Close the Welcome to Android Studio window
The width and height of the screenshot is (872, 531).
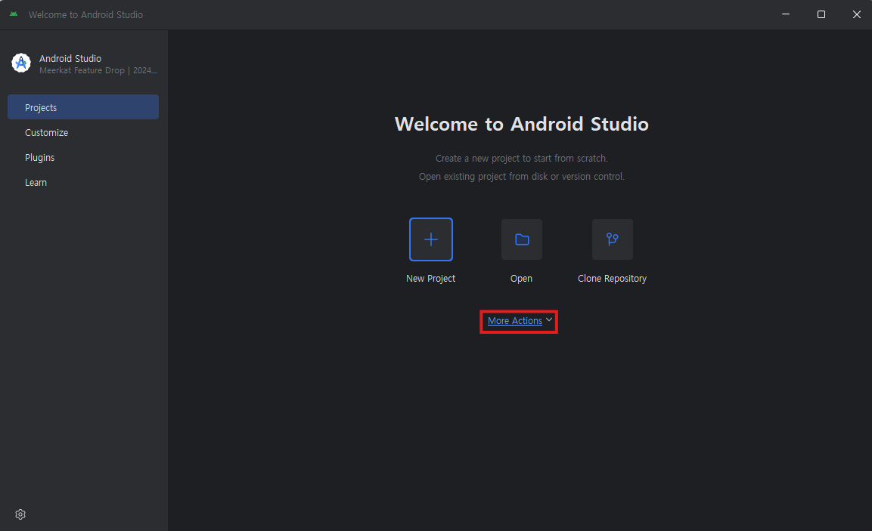[x=856, y=14]
